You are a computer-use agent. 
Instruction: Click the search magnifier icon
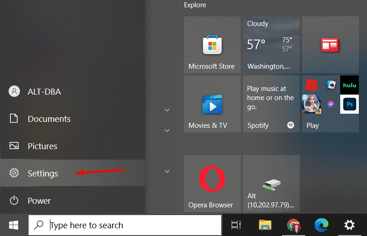pyautogui.click(x=39, y=225)
